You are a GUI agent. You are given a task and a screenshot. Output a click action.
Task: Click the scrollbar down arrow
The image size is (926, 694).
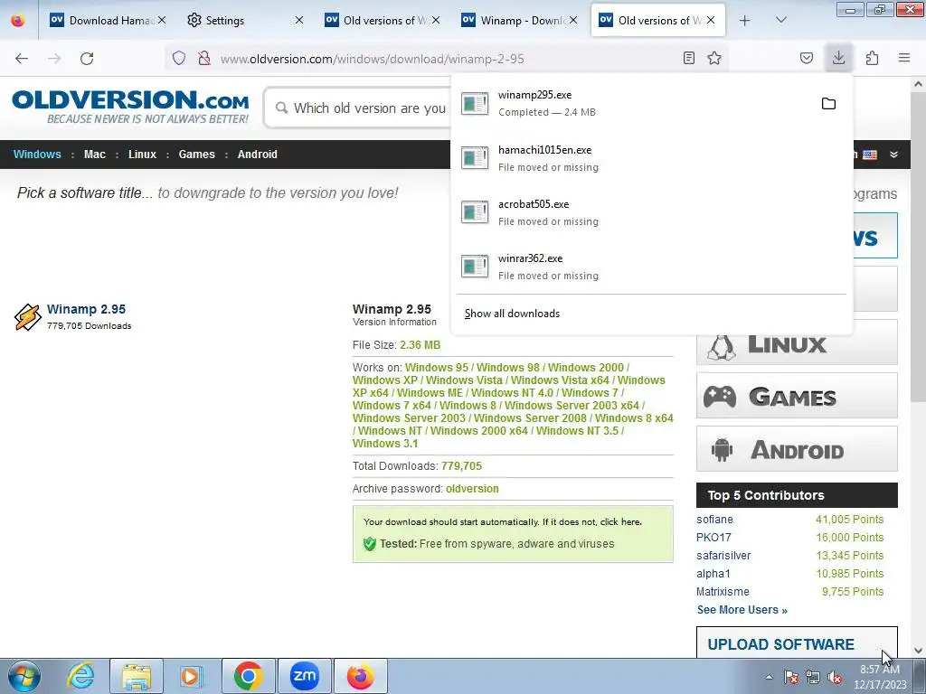[x=918, y=651]
